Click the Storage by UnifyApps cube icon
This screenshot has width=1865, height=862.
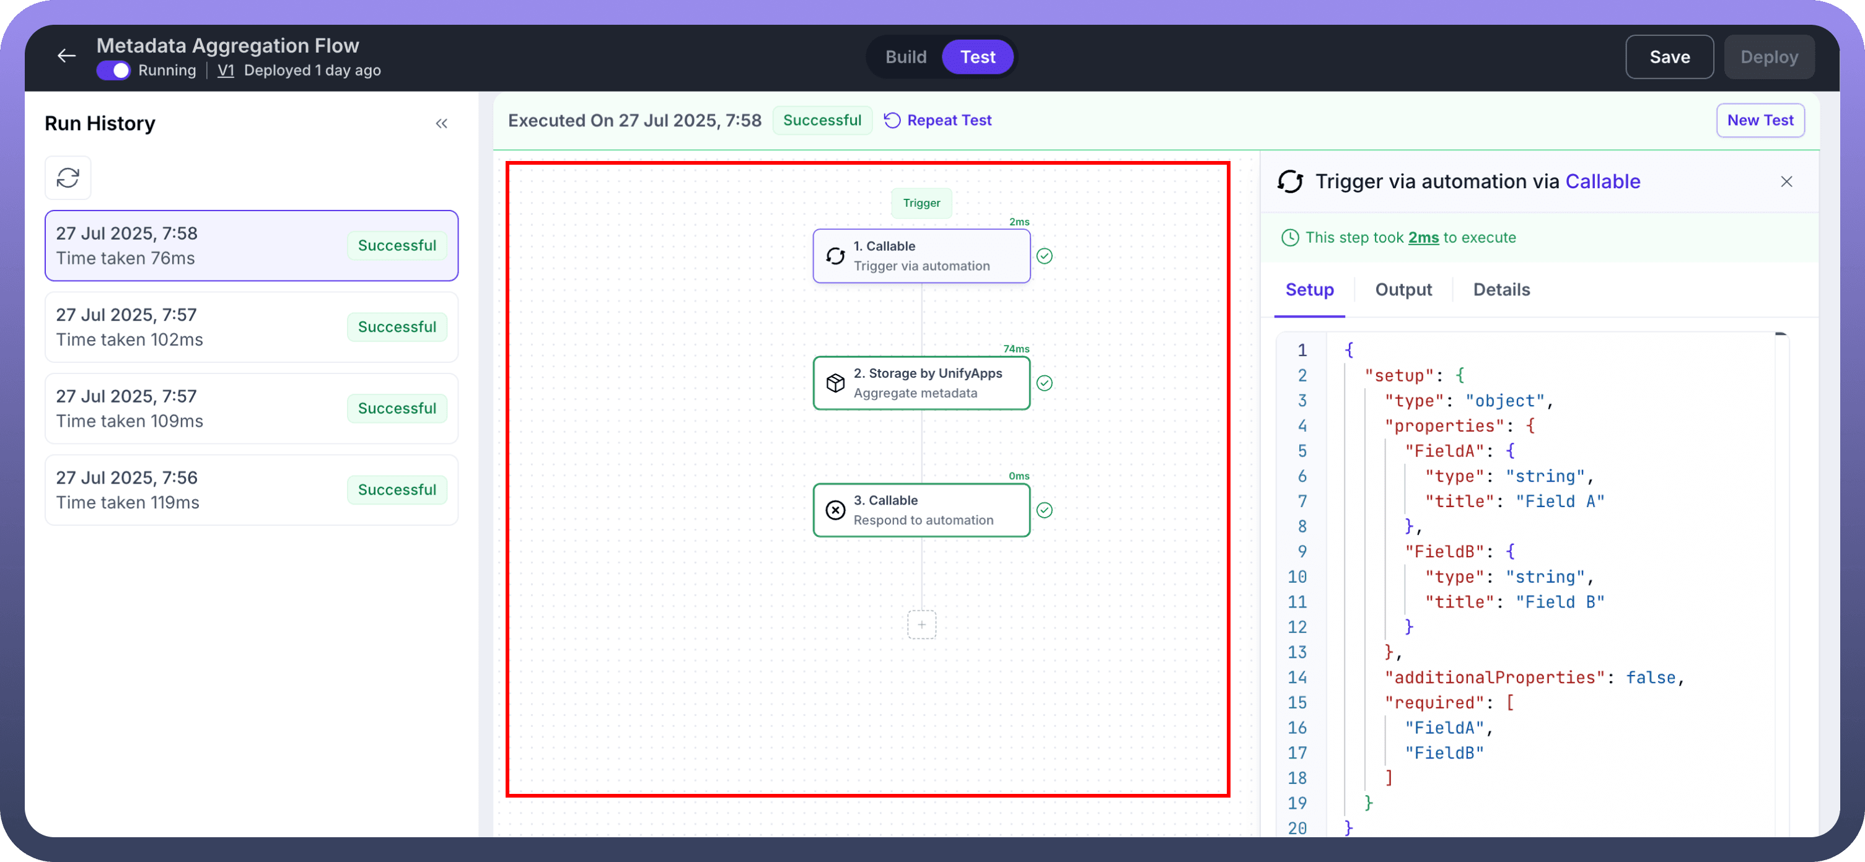pos(835,383)
